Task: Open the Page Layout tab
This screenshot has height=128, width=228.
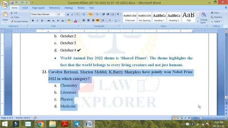Action: tap(38, 8)
